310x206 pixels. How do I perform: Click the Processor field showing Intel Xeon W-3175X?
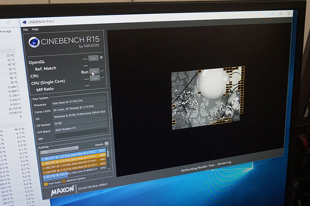(78, 100)
